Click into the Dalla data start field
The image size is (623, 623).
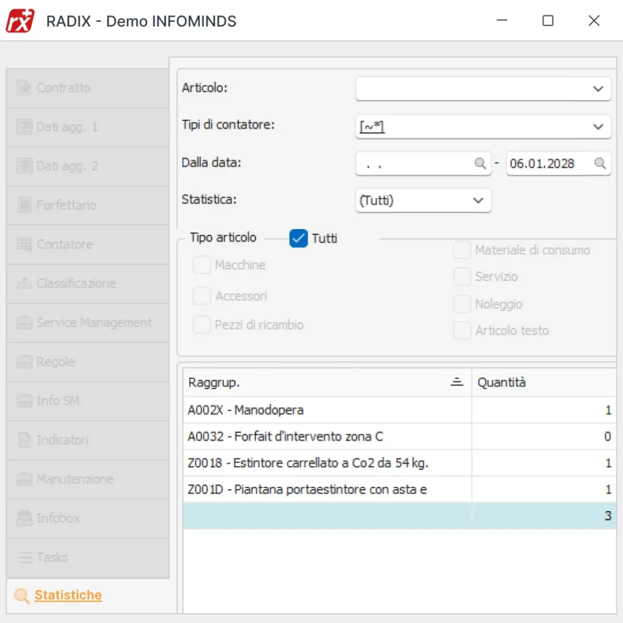(414, 164)
